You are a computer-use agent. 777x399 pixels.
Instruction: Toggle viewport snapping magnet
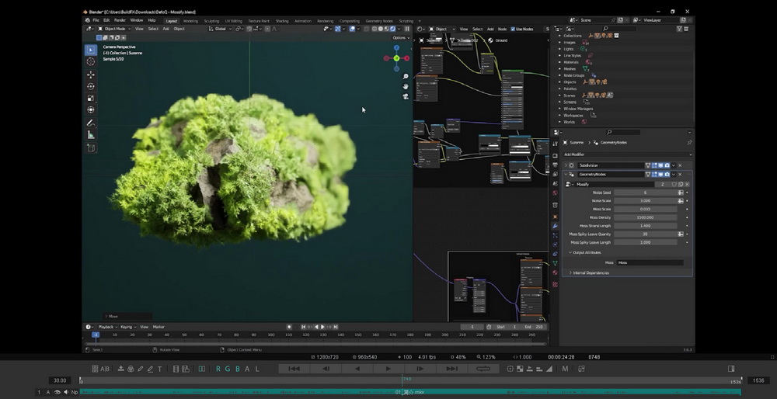[250, 29]
